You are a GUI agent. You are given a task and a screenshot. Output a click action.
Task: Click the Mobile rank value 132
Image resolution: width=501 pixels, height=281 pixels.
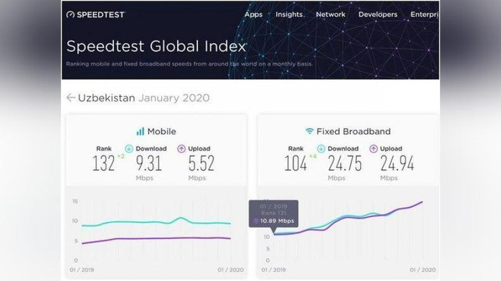click(x=103, y=163)
